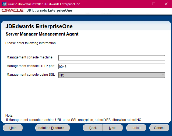This screenshot has width=172, height=136.
Task: Click the 'Management console HTTP port' label
Action: (x=31, y=66)
